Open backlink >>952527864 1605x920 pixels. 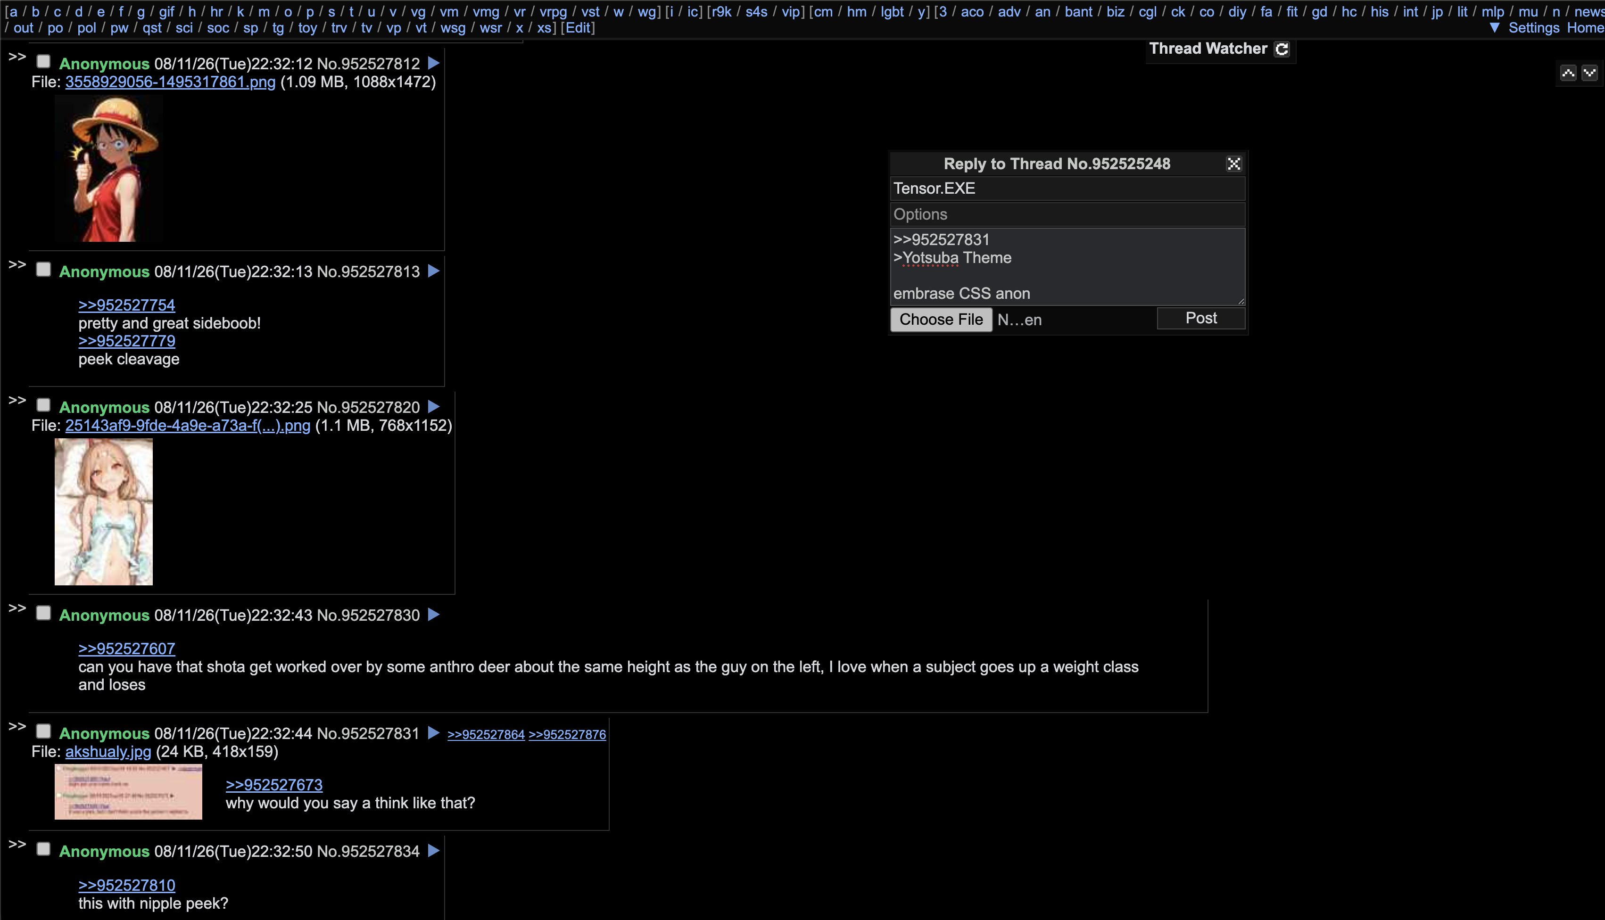(486, 734)
